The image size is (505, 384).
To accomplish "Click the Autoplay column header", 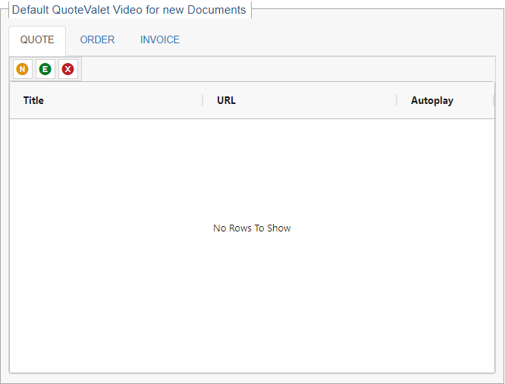I will [432, 100].
